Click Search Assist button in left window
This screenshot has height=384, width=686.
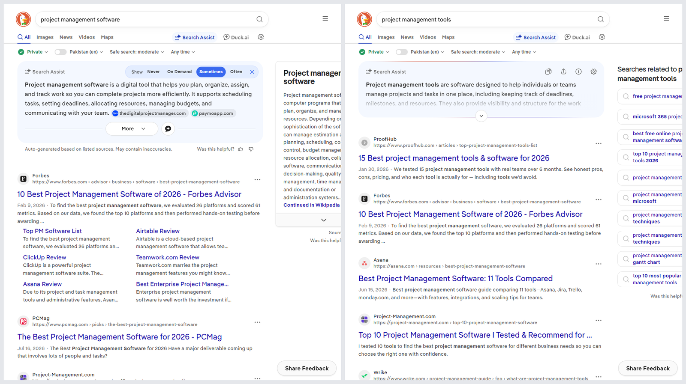click(195, 37)
